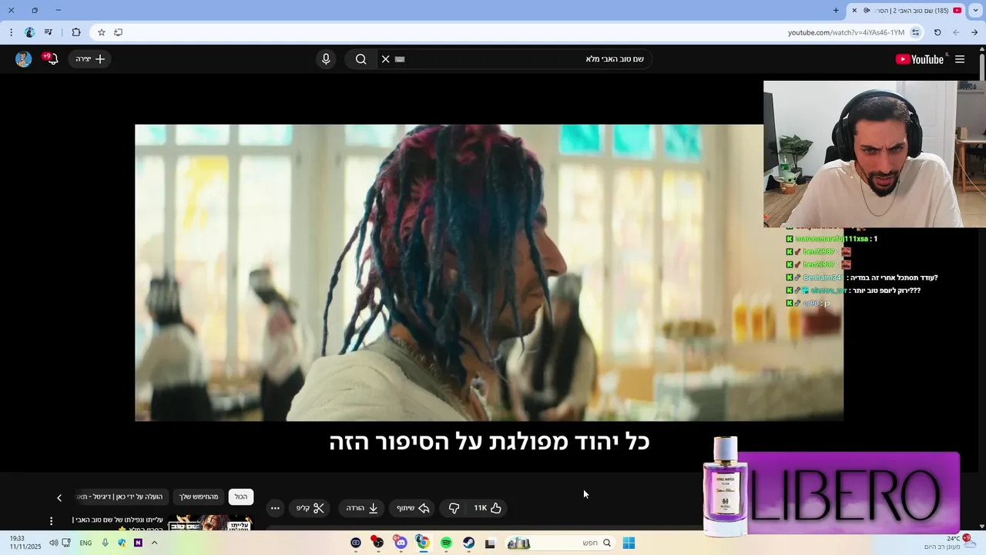Go to YouTube home via logo
This screenshot has width=986, height=555.
(x=919, y=59)
